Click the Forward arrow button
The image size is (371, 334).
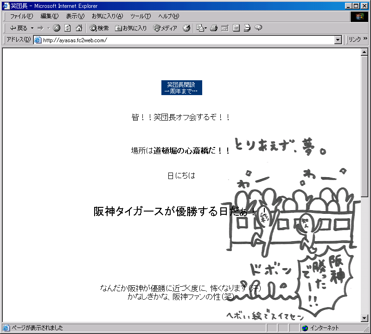41,28
